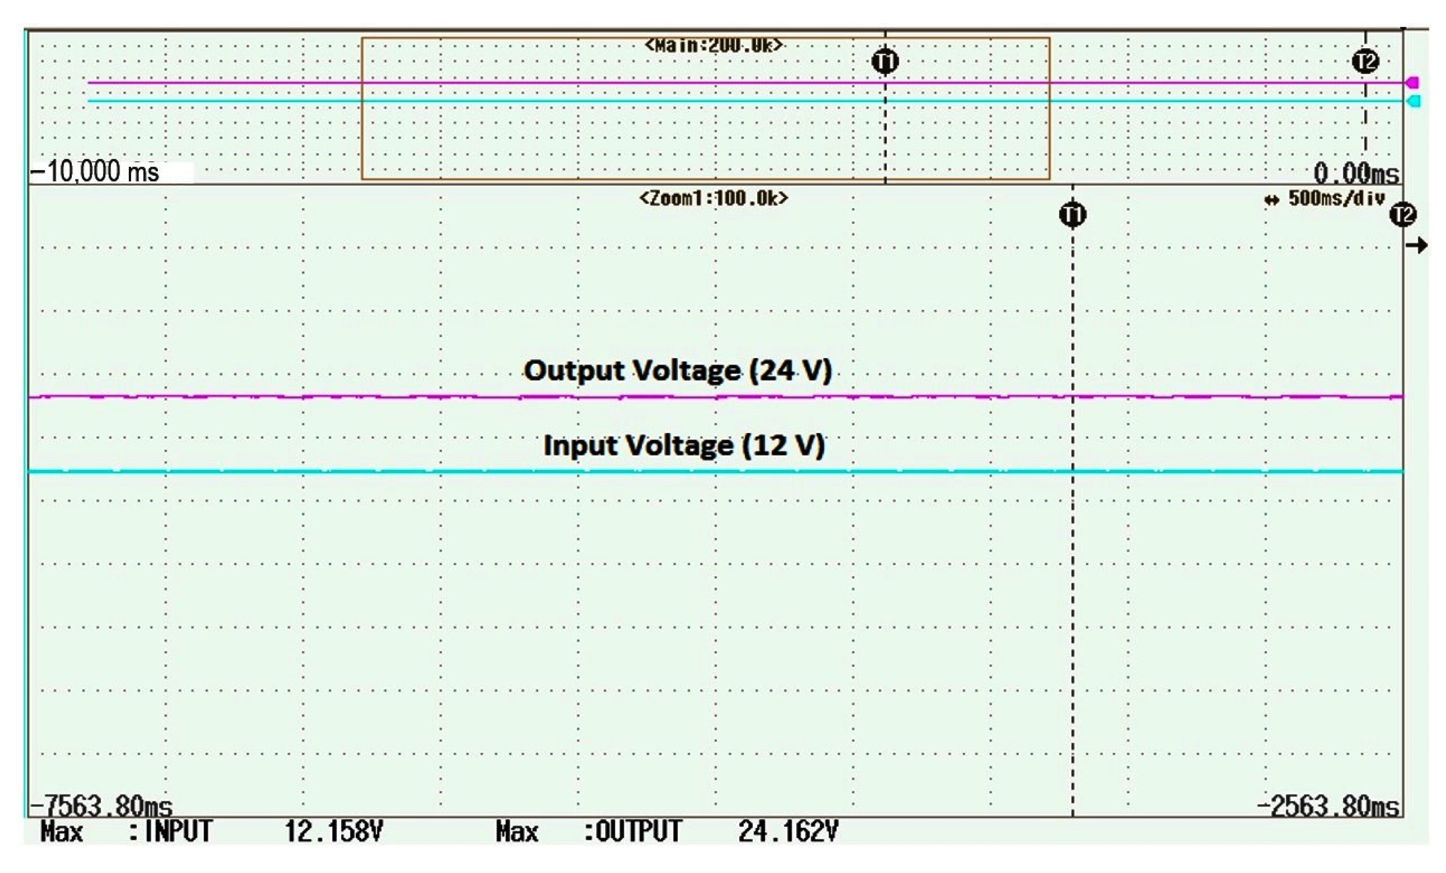Click the 24.162V measurement value
This screenshot has height=873, width=1446.
pos(788,831)
